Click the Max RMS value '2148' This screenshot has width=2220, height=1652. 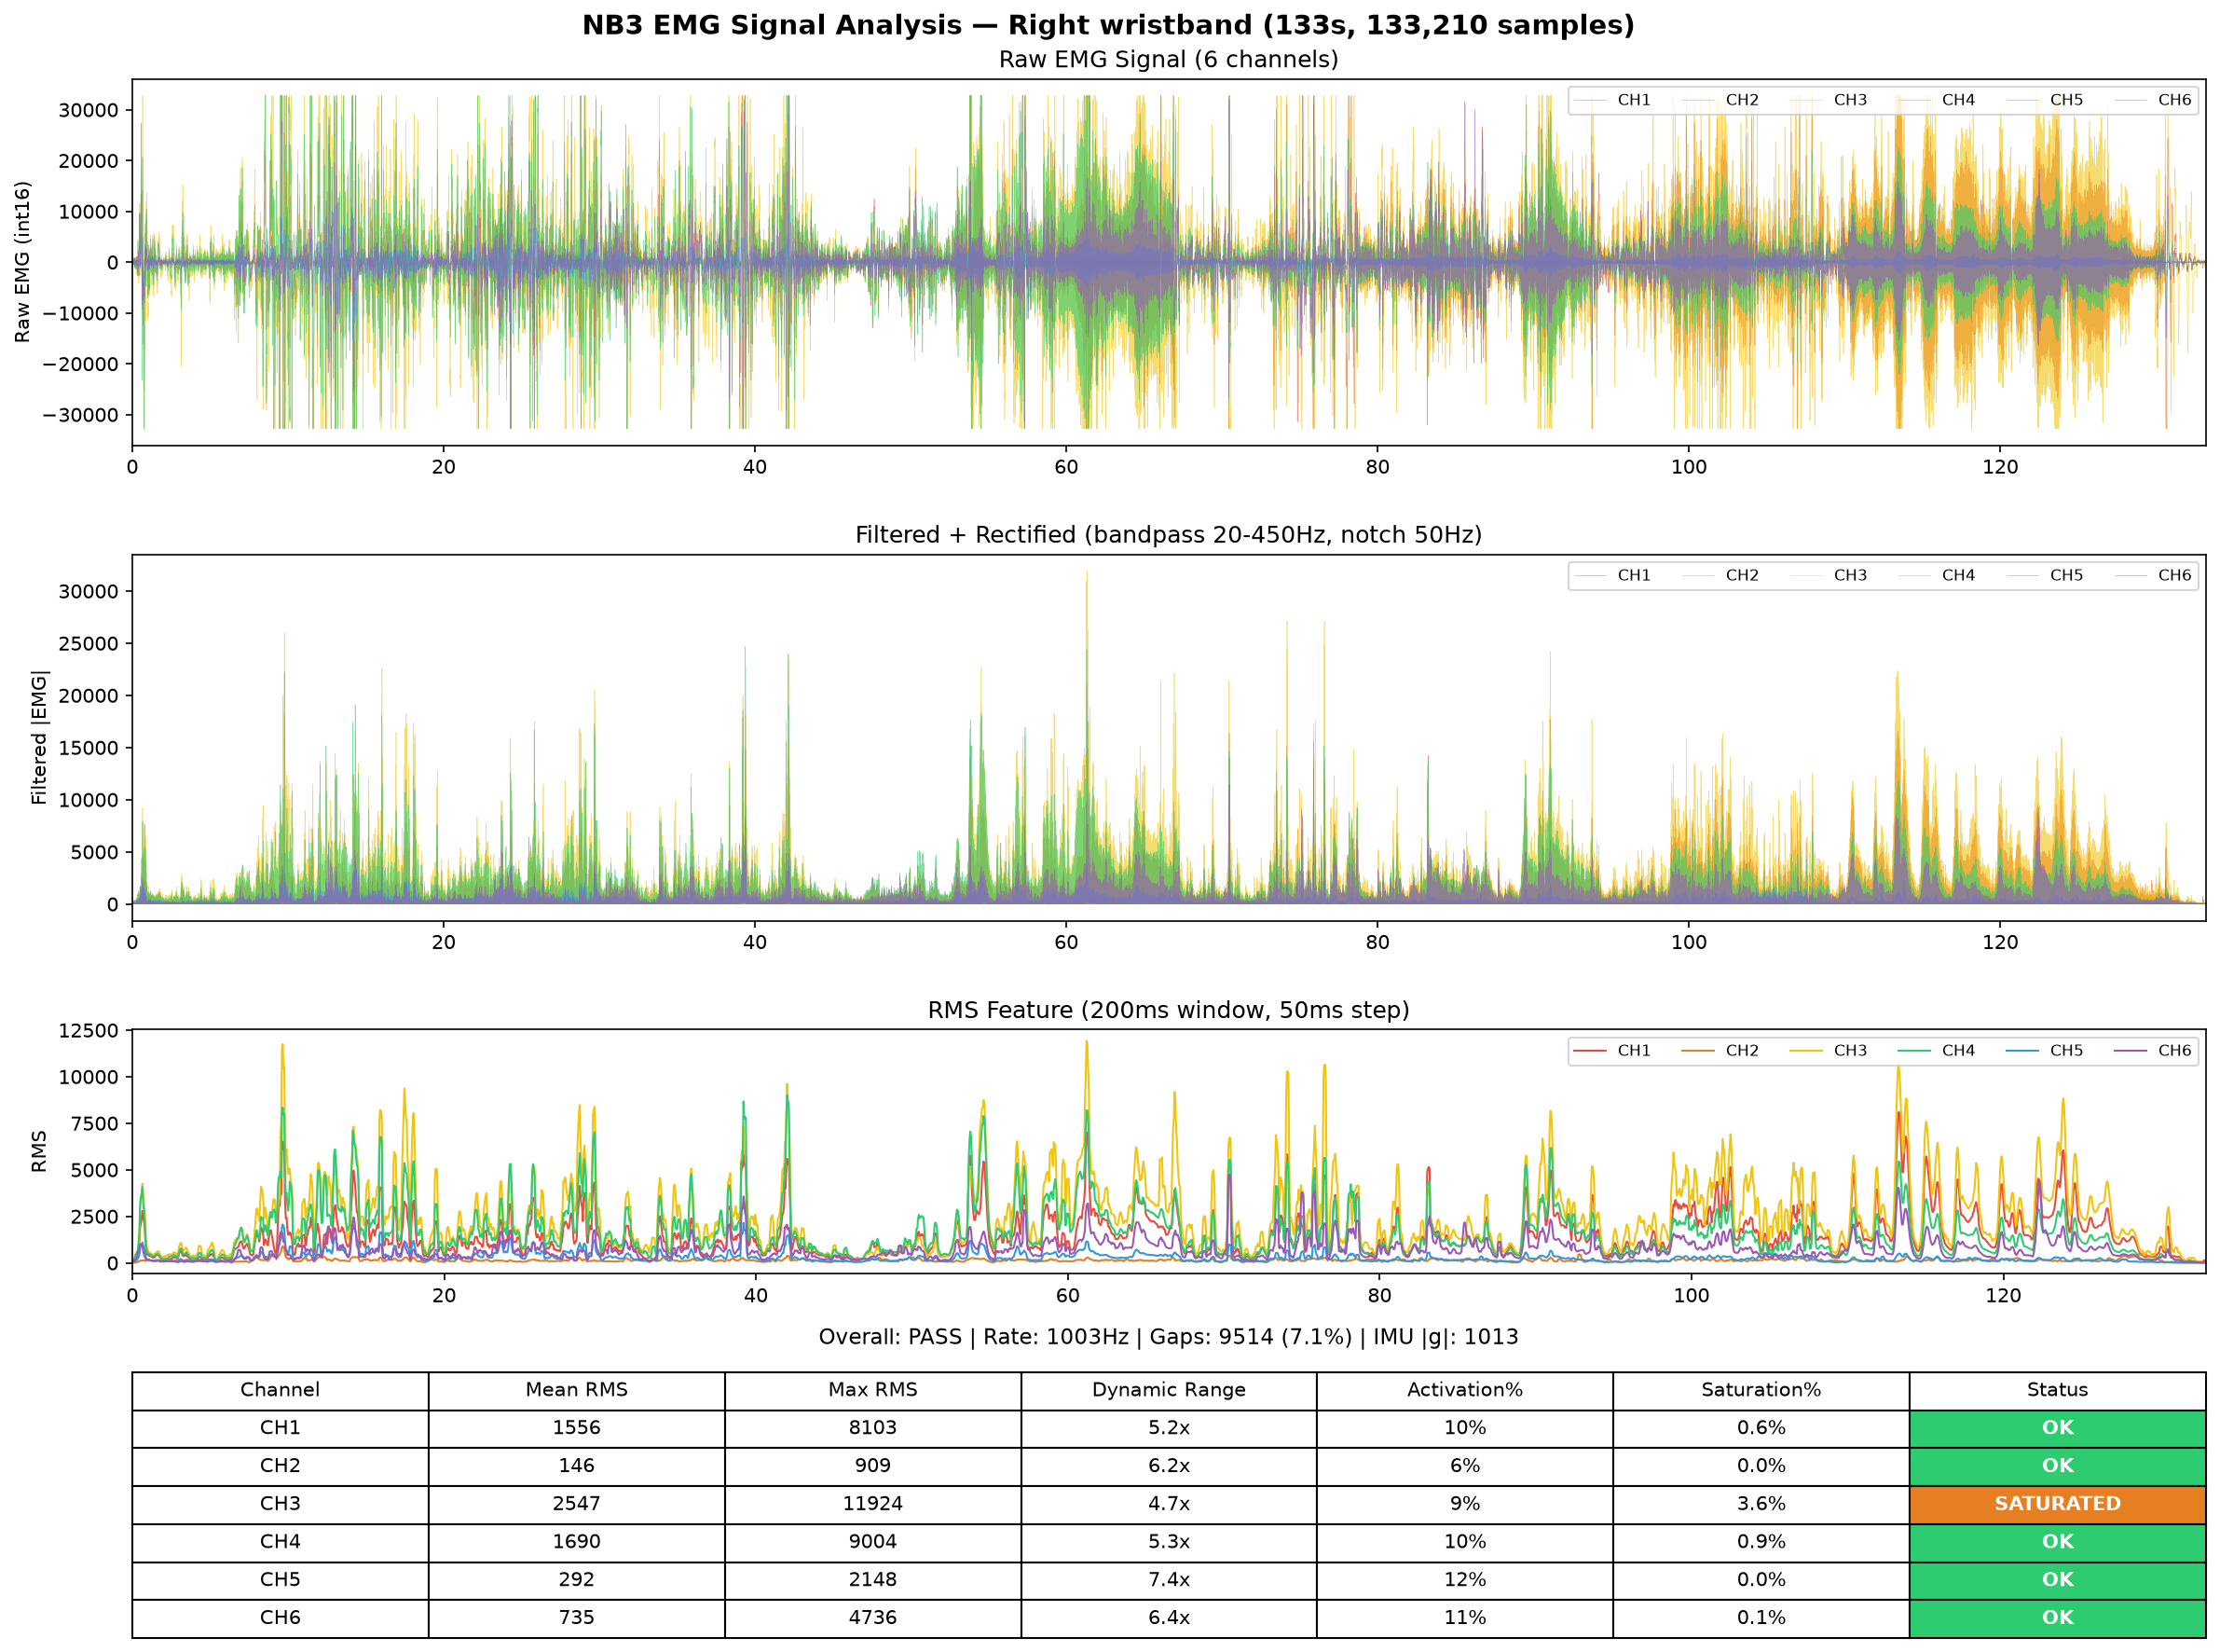[x=872, y=1579]
